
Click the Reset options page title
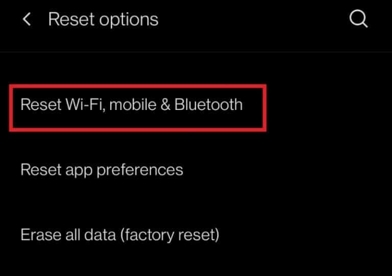click(103, 19)
